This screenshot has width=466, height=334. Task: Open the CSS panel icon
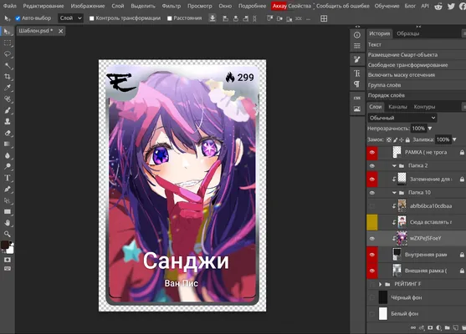(357, 98)
